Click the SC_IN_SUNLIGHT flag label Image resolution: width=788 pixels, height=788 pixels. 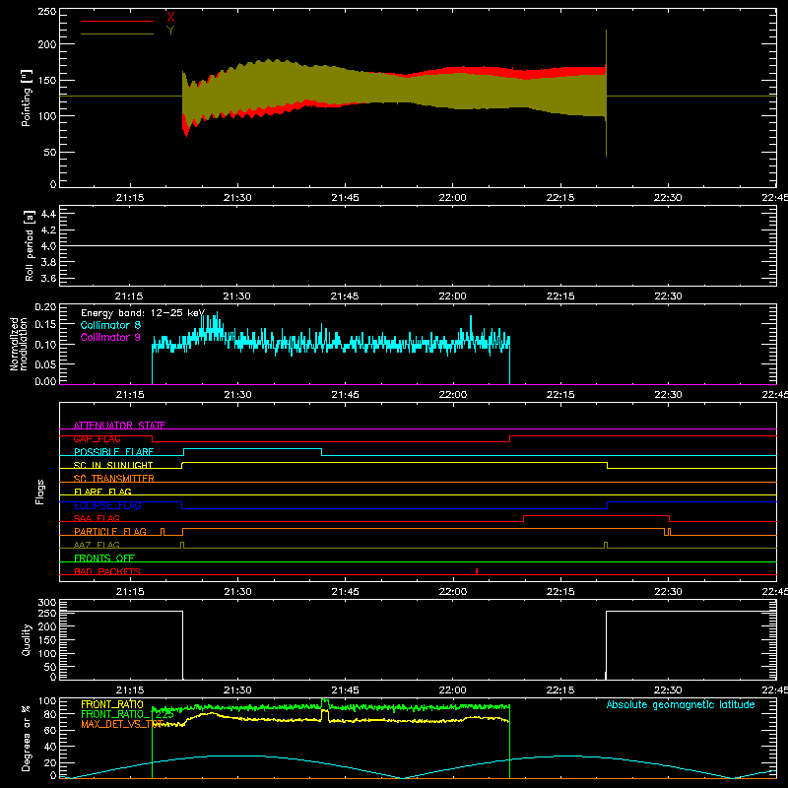point(113,465)
